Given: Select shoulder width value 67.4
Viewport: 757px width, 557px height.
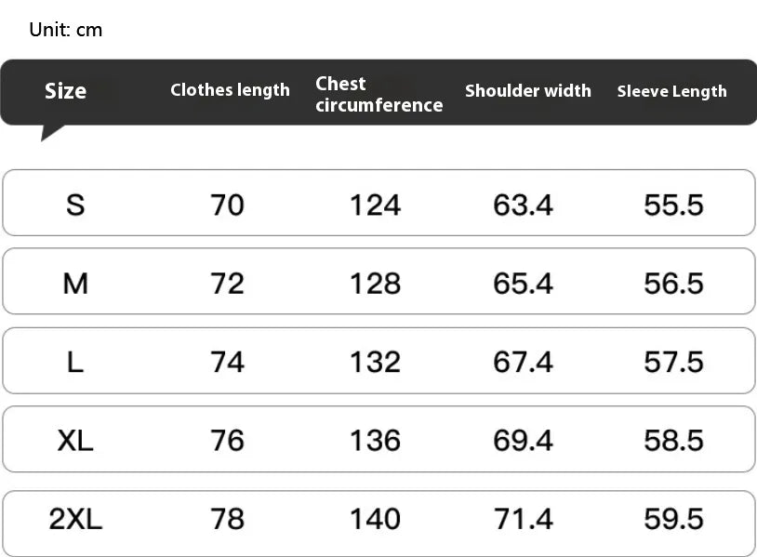Looking at the screenshot, I should tap(523, 362).
